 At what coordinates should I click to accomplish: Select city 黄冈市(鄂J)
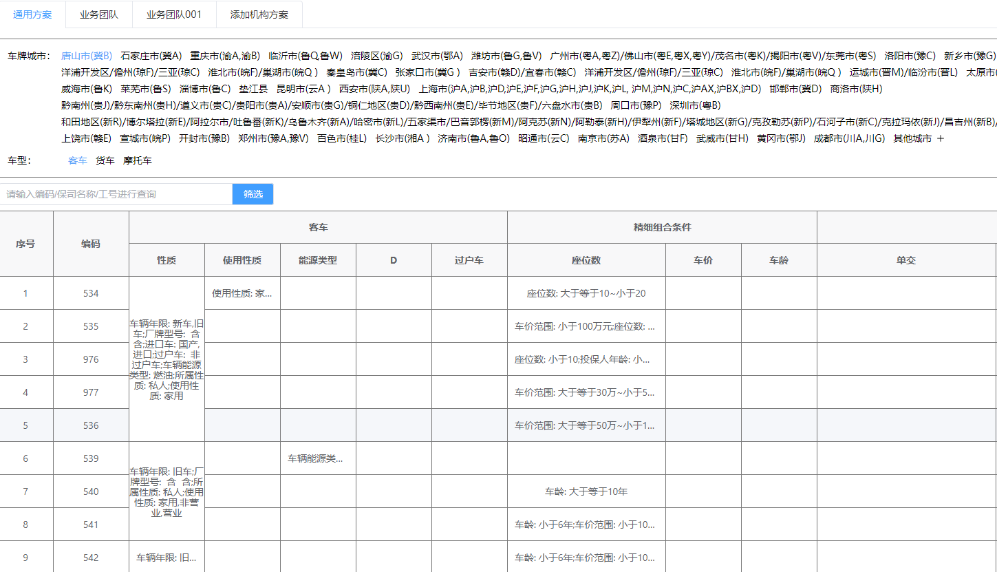point(781,138)
